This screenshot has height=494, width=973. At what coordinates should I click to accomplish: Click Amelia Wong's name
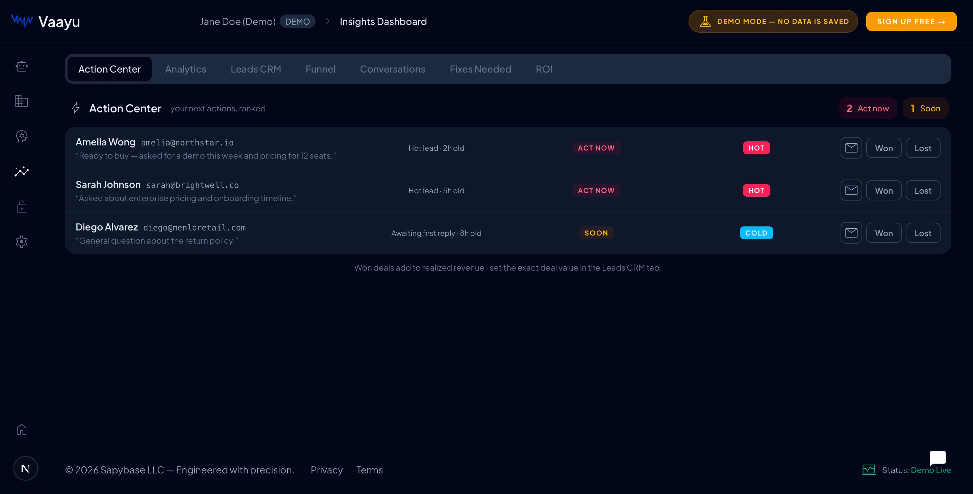[x=105, y=142]
